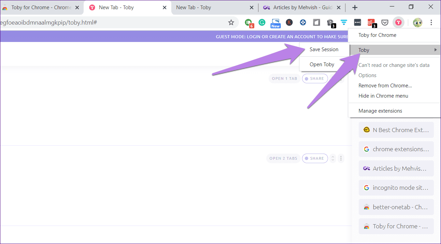Image resolution: width=441 pixels, height=244 pixels.
Task: Save the page with the Pocket extension icon
Action: 385,22
